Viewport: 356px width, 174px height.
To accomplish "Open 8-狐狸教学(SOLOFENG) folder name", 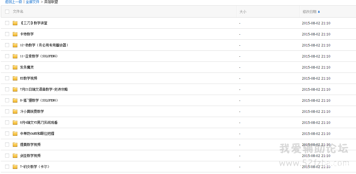I will point(39,100).
